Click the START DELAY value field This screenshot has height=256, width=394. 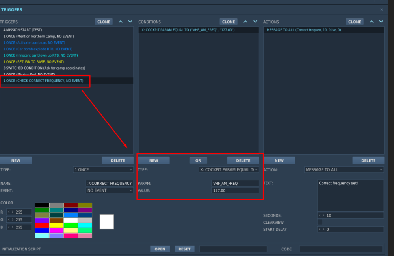[x=350, y=229]
